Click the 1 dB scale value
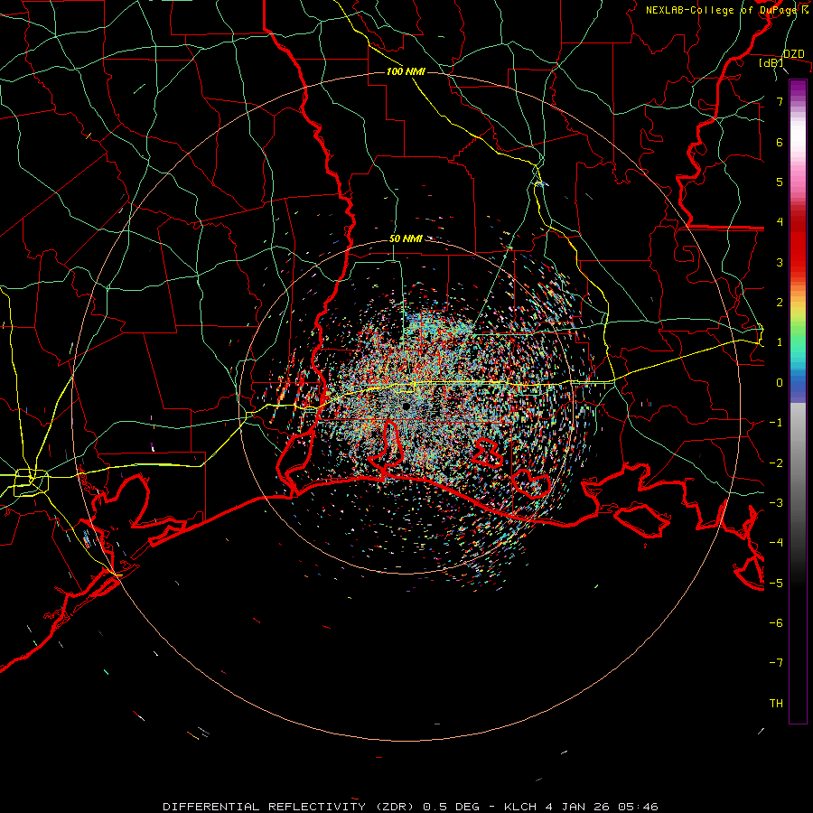The height and width of the screenshot is (813, 813). (x=780, y=342)
